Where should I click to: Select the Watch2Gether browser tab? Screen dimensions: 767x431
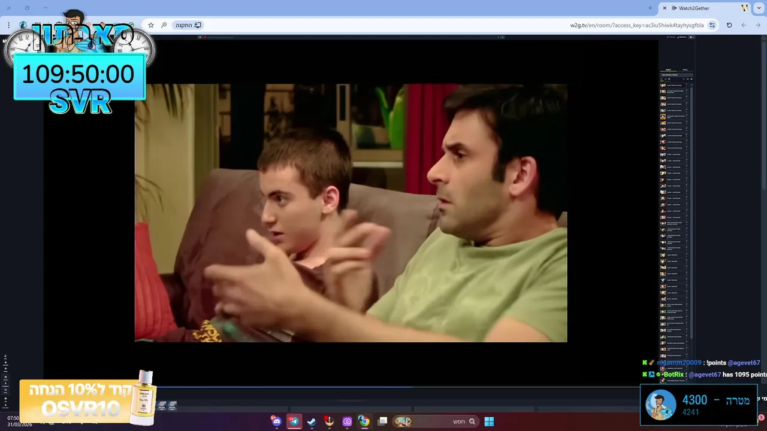tap(705, 8)
